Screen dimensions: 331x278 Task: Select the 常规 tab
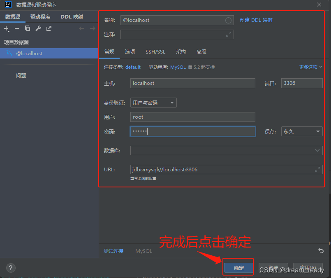click(109, 52)
